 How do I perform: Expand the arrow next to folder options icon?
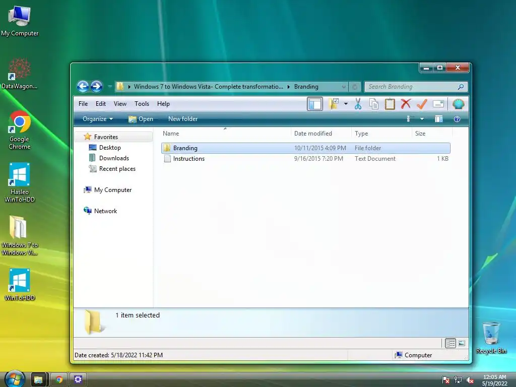[x=346, y=104]
